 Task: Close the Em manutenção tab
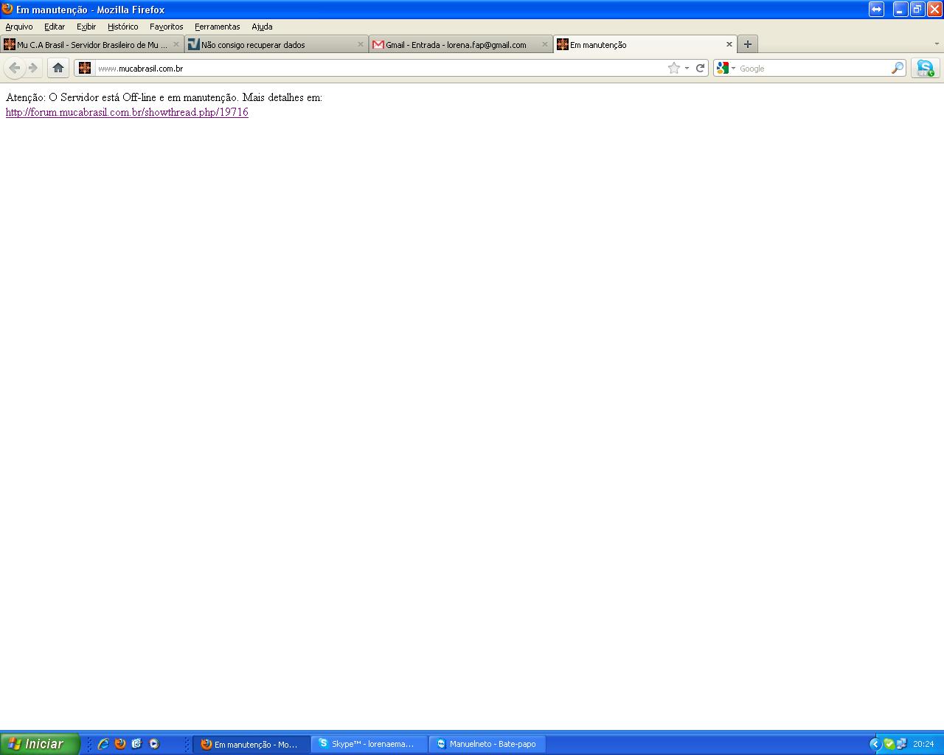pos(729,44)
